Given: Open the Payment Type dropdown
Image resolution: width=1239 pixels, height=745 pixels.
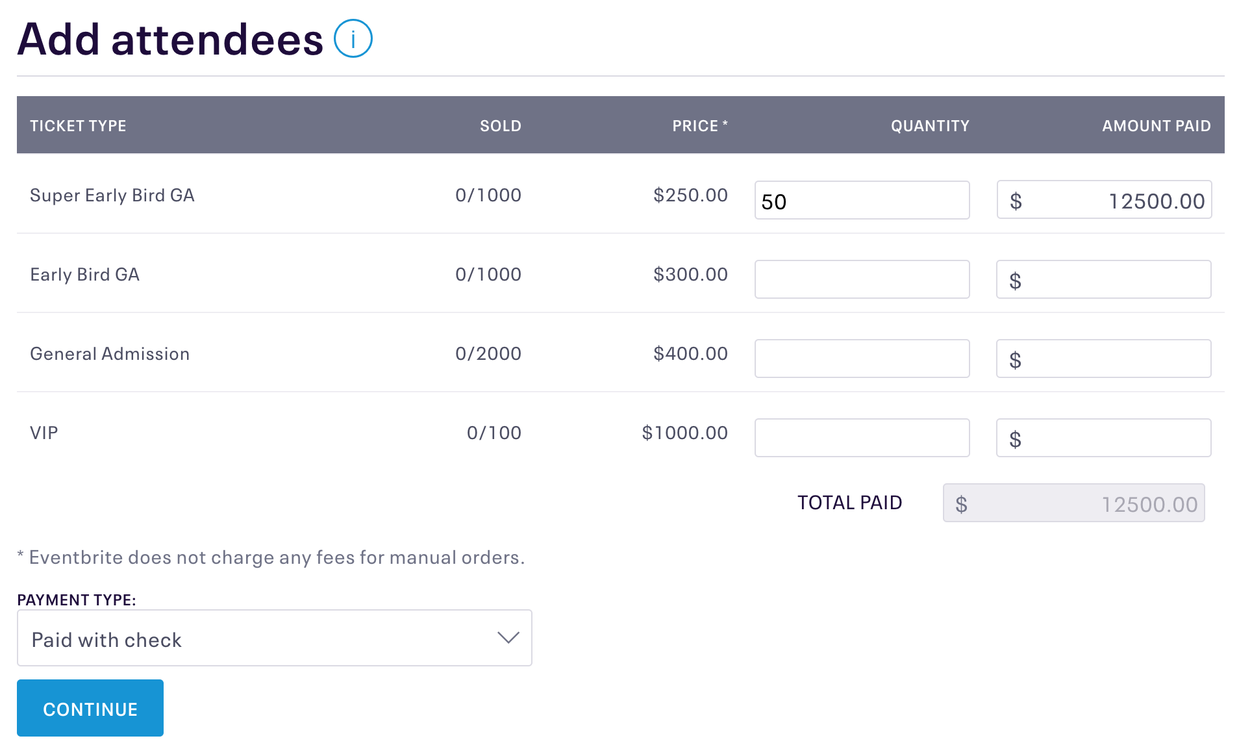Looking at the screenshot, I should 274,638.
